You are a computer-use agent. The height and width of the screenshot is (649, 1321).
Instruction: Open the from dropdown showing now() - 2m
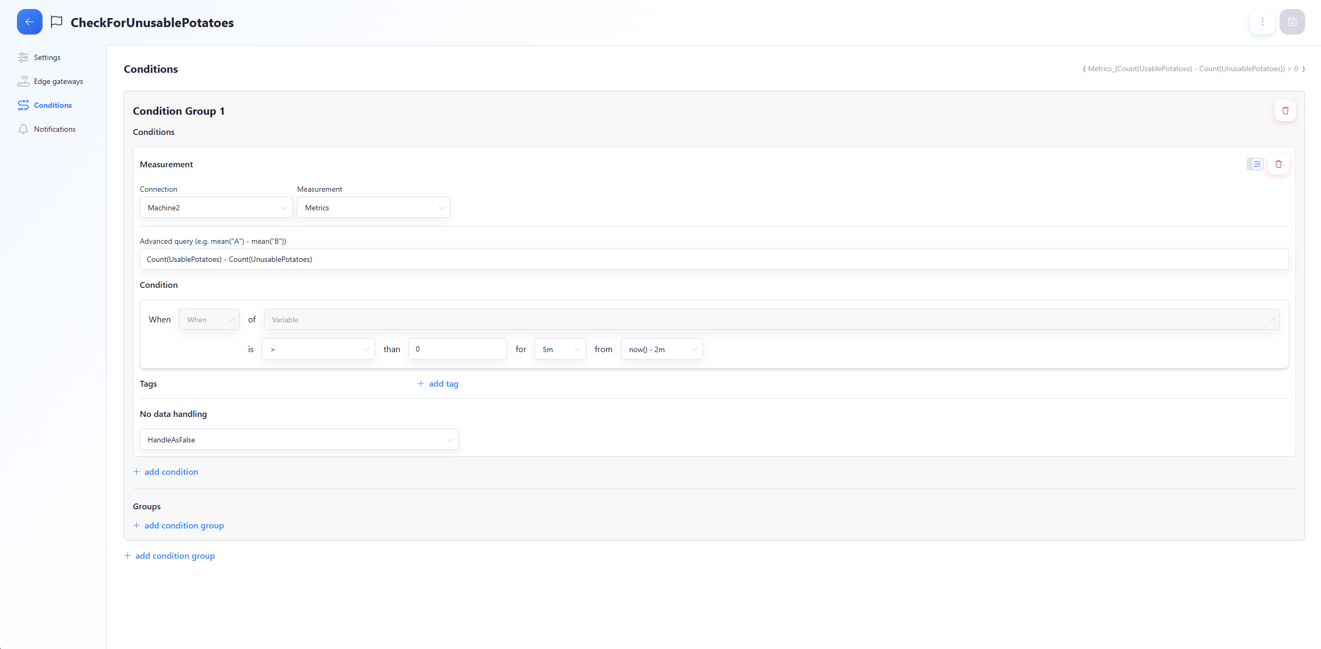point(662,349)
